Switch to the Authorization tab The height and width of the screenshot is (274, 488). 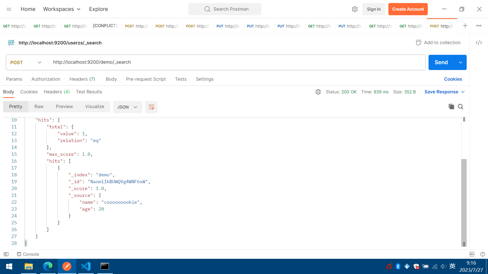46,79
